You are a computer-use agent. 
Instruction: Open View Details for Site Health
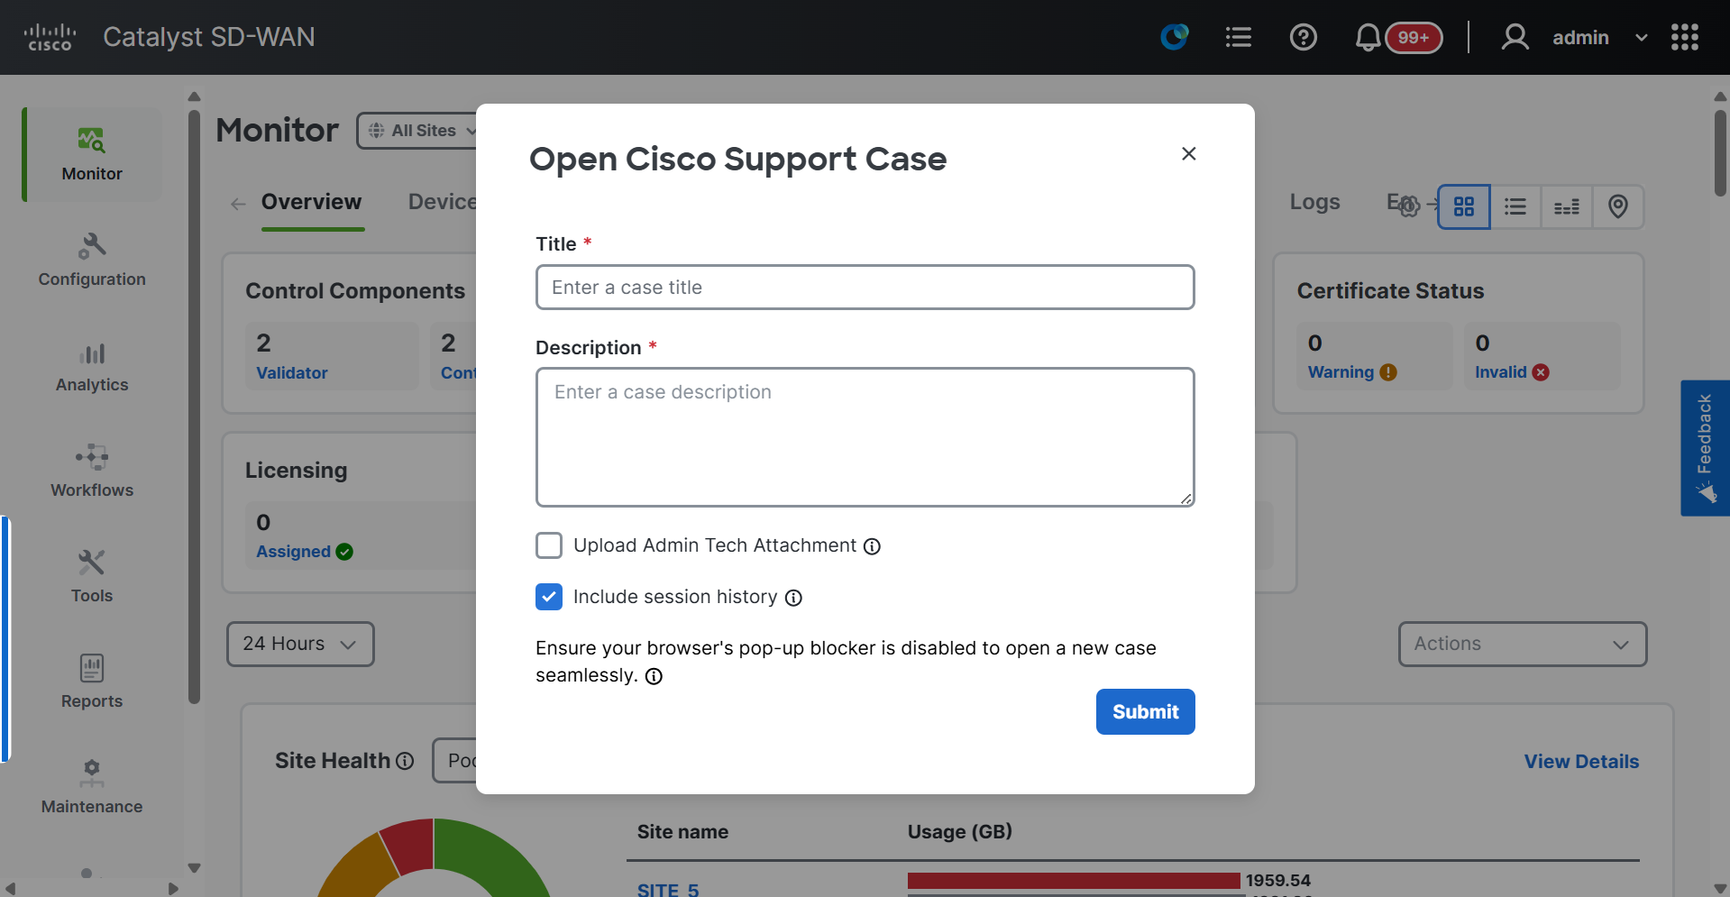(1581, 761)
